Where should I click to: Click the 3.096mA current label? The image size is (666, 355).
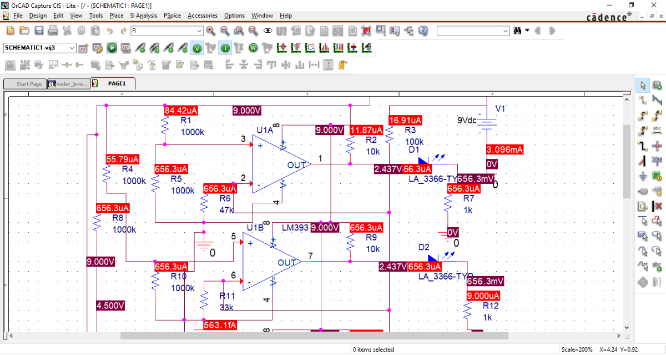504,149
